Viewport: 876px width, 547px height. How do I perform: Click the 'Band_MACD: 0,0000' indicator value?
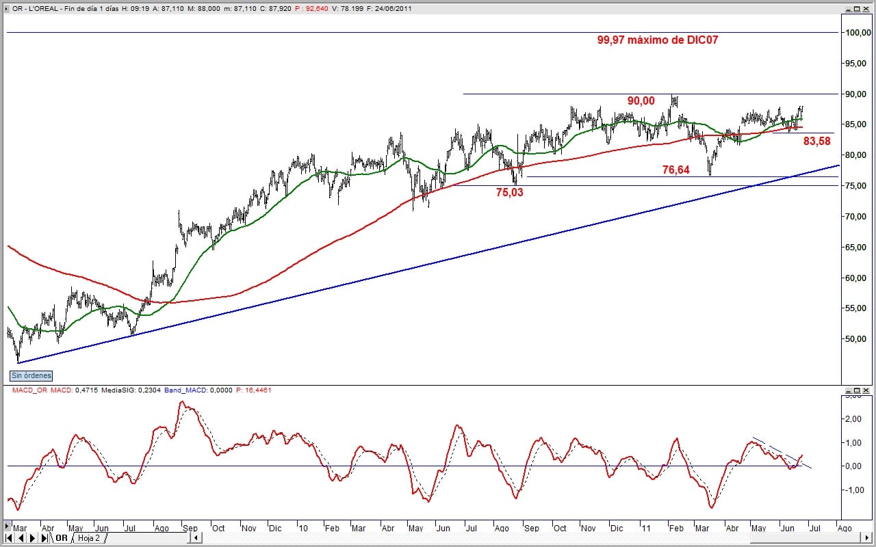(x=199, y=390)
